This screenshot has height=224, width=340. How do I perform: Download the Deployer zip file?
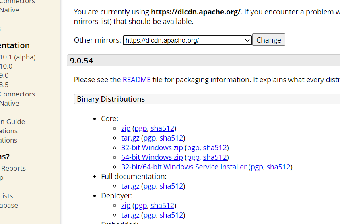click(126, 206)
